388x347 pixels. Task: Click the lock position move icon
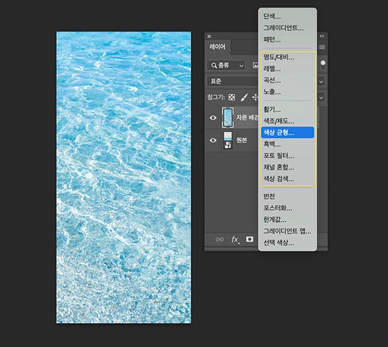[x=255, y=98]
